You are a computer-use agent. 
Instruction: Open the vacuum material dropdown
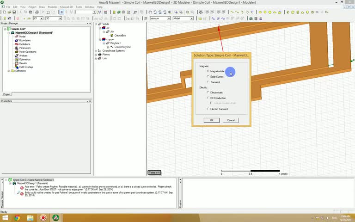[169, 18]
